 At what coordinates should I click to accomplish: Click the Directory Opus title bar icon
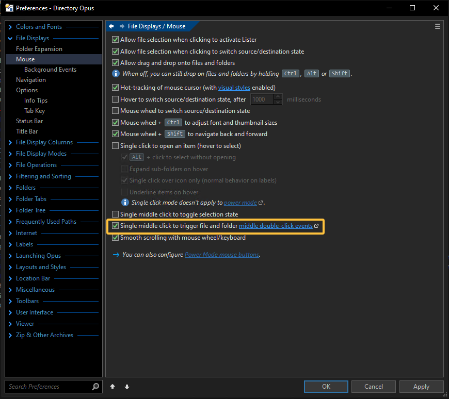pos(9,8)
